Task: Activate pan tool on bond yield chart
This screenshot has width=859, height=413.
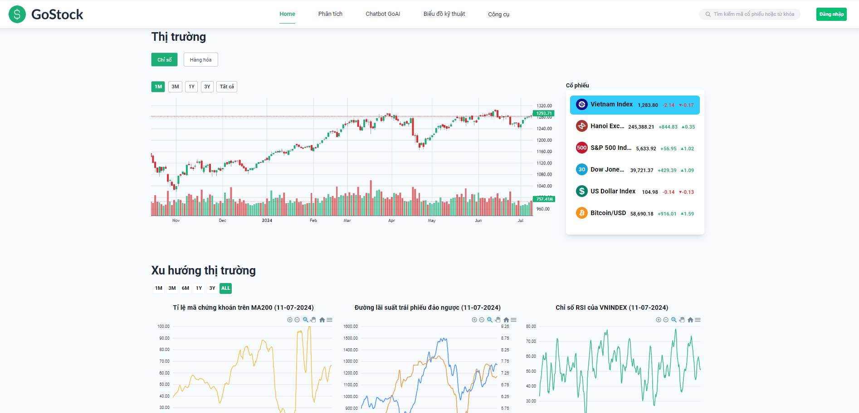Action: [x=498, y=320]
